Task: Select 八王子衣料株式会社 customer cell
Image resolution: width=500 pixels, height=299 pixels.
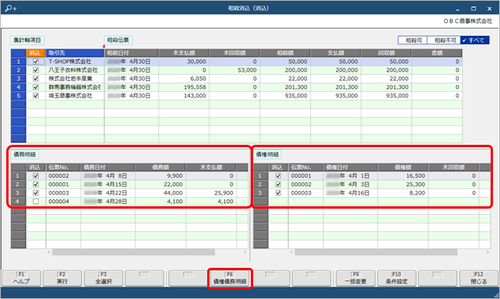Action: click(75, 70)
